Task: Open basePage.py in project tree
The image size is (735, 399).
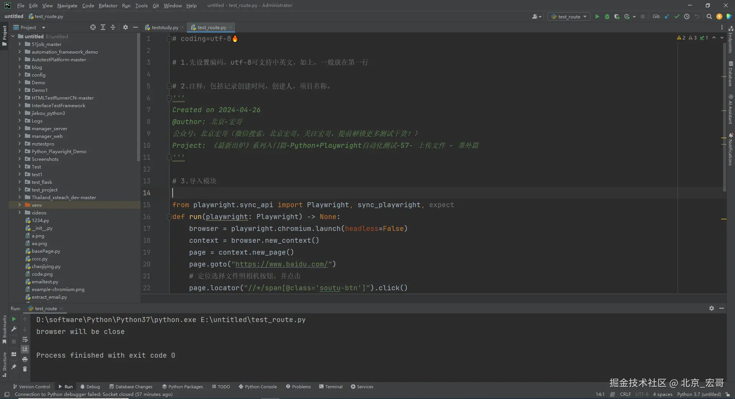Action: click(x=46, y=251)
